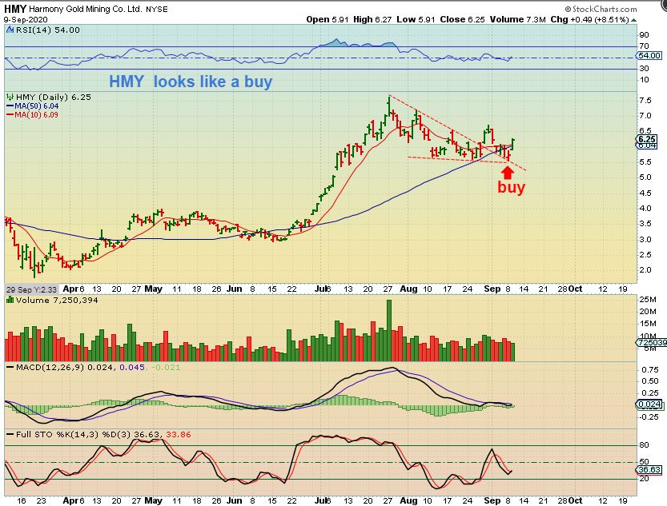Click the -0.021 MACD histogram value
This screenshot has width=667, height=506.
pos(166,367)
